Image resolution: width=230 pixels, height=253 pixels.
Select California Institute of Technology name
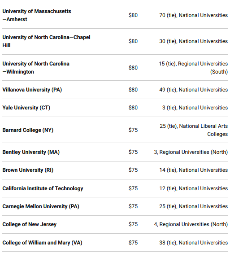point(43,188)
